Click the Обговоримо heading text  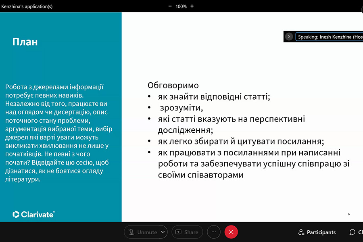click(x=173, y=86)
